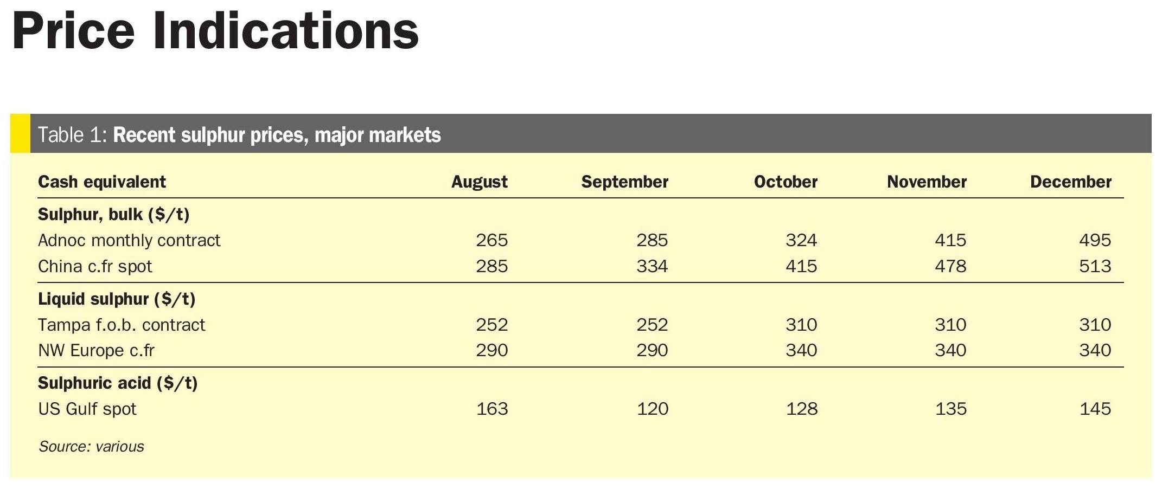Image resolution: width=1162 pixels, height=489 pixels.
Task: Click the 'US Gulf spot' row label
Action: coord(87,409)
